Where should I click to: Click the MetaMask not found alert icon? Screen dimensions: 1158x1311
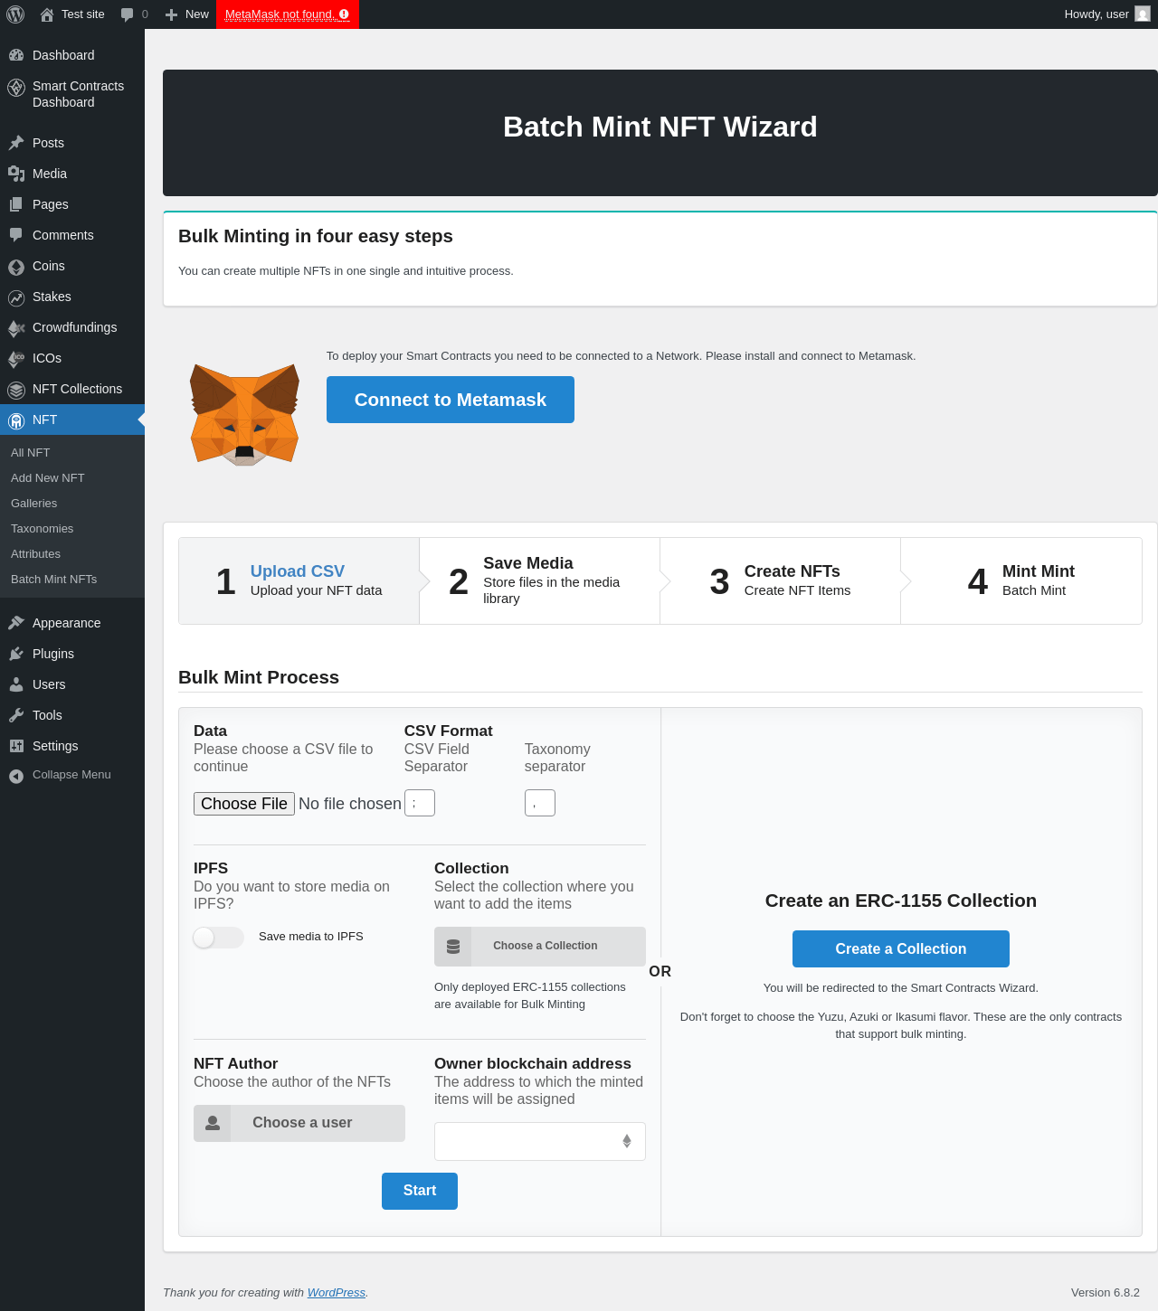344,14
